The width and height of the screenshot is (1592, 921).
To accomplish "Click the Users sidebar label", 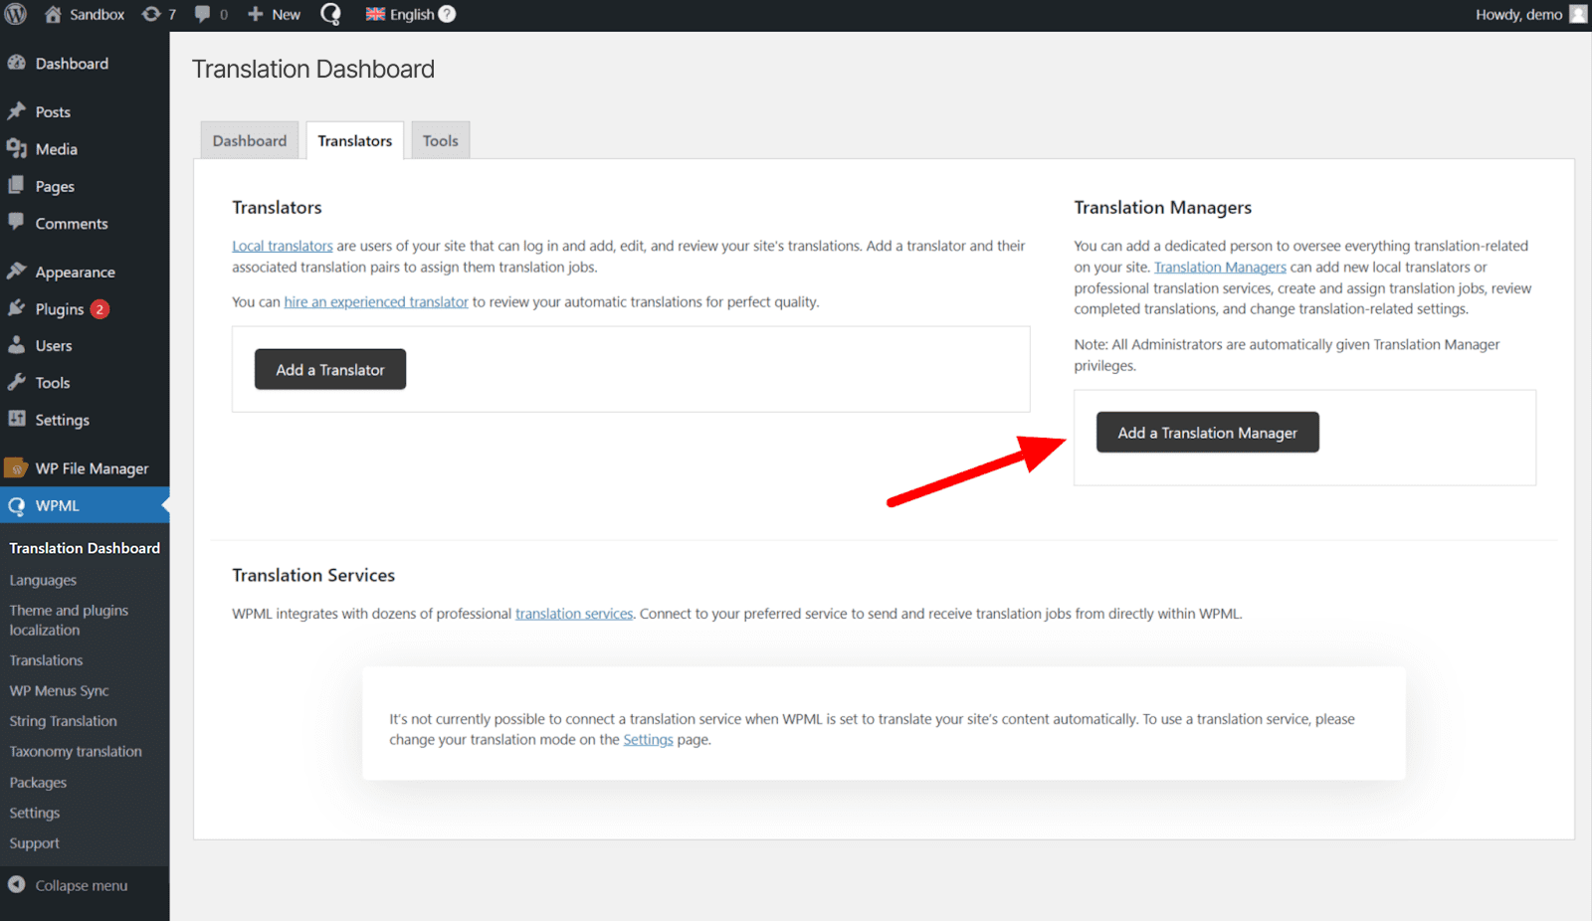I will 54,346.
